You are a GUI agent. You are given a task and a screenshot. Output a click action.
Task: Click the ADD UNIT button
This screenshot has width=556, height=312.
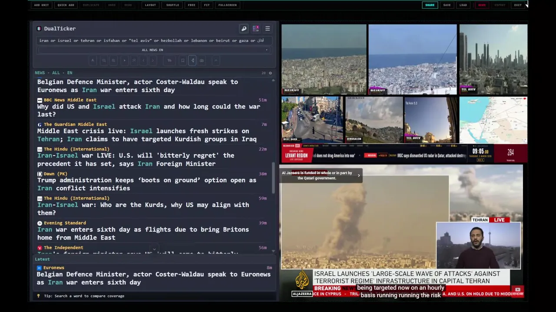(x=41, y=5)
